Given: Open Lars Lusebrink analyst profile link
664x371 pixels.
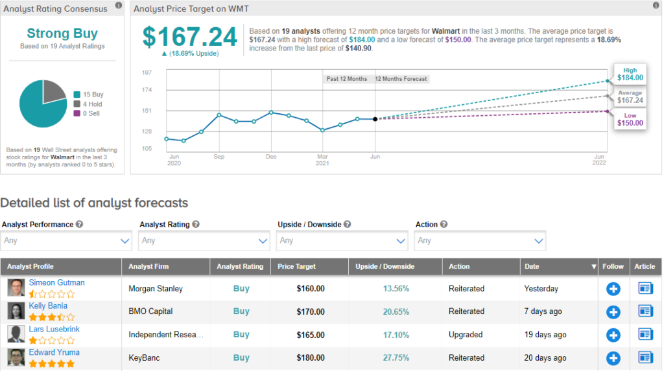Looking at the screenshot, I should (54, 329).
